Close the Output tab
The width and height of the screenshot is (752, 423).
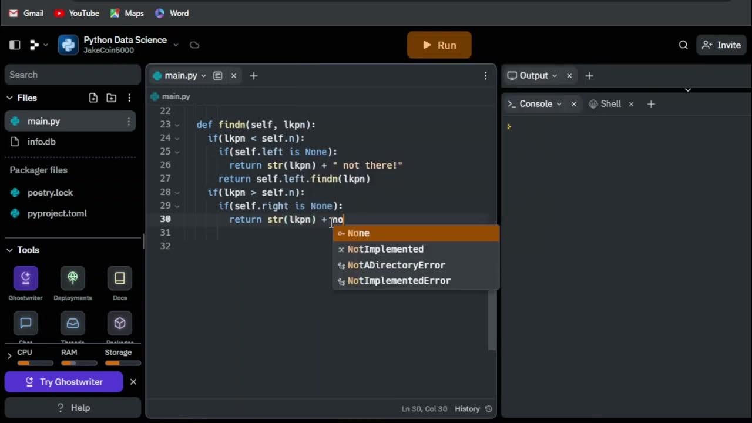[x=569, y=76]
